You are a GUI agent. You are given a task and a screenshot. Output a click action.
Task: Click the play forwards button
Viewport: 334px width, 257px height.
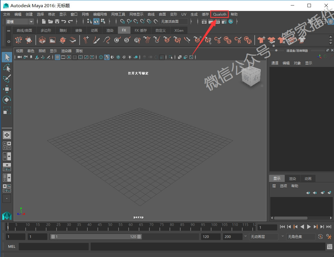point(309,227)
